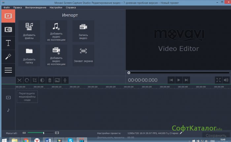Click the trash delete clip icon
The image size is (231, 142).
point(49,80)
